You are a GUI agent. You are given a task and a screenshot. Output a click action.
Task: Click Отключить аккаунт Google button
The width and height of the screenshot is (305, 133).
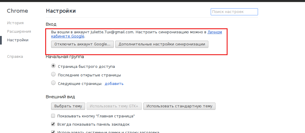click(82, 44)
